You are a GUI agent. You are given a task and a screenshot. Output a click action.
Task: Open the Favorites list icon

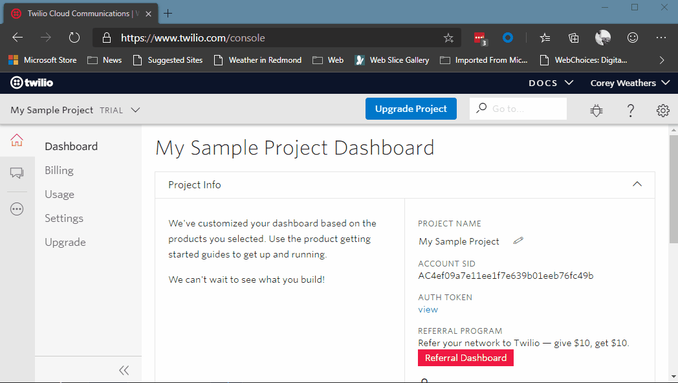545,38
